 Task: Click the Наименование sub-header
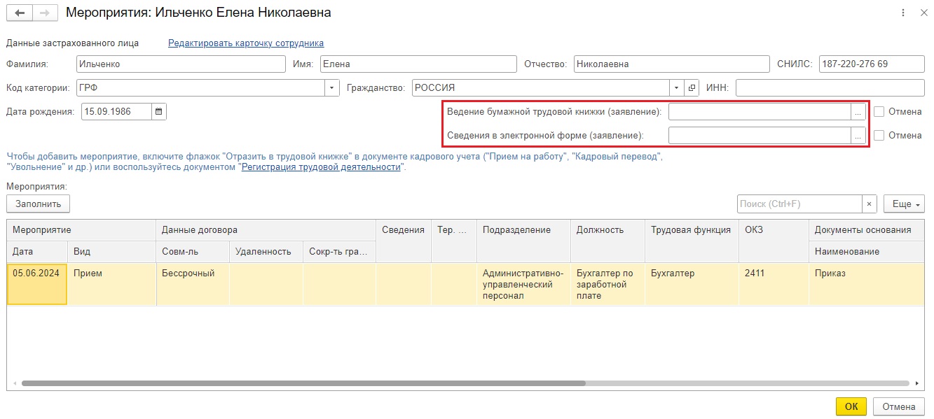click(x=867, y=252)
